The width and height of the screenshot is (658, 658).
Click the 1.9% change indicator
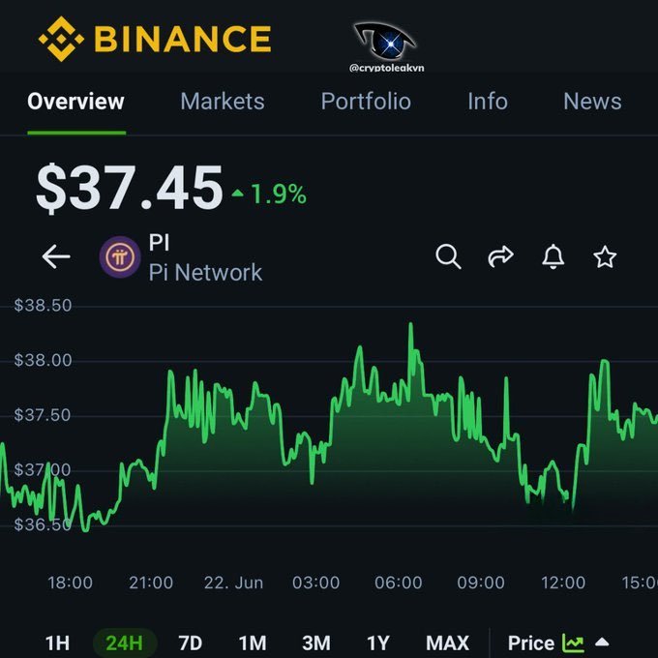point(269,194)
